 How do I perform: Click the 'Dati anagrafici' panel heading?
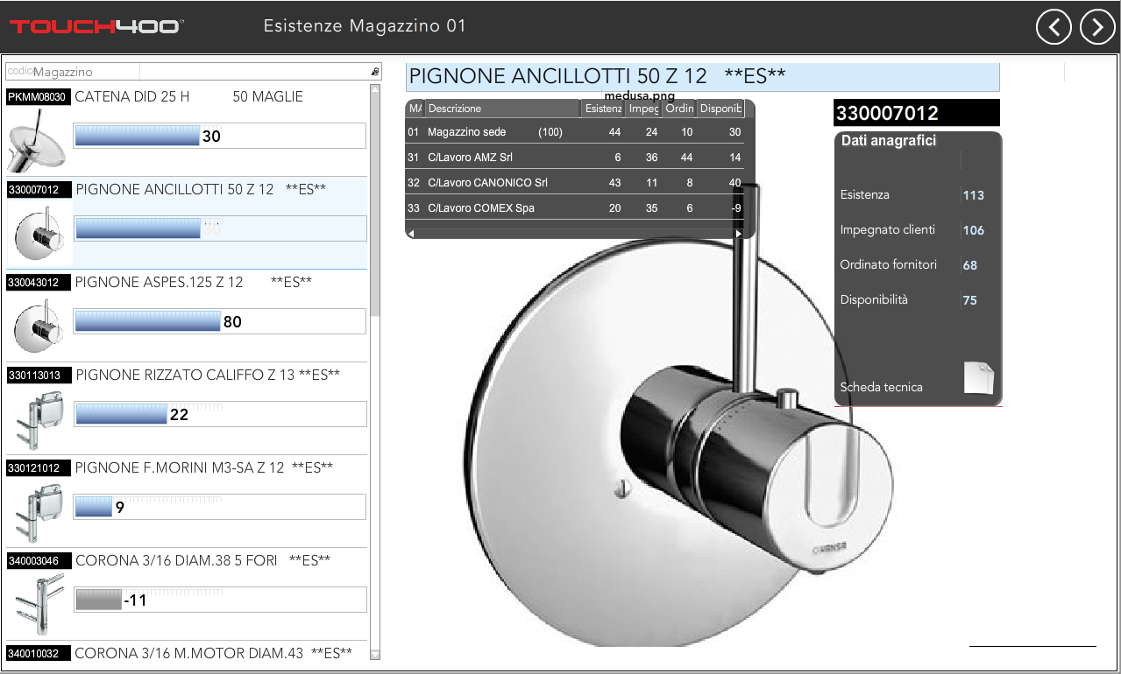[x=889, y=140]
